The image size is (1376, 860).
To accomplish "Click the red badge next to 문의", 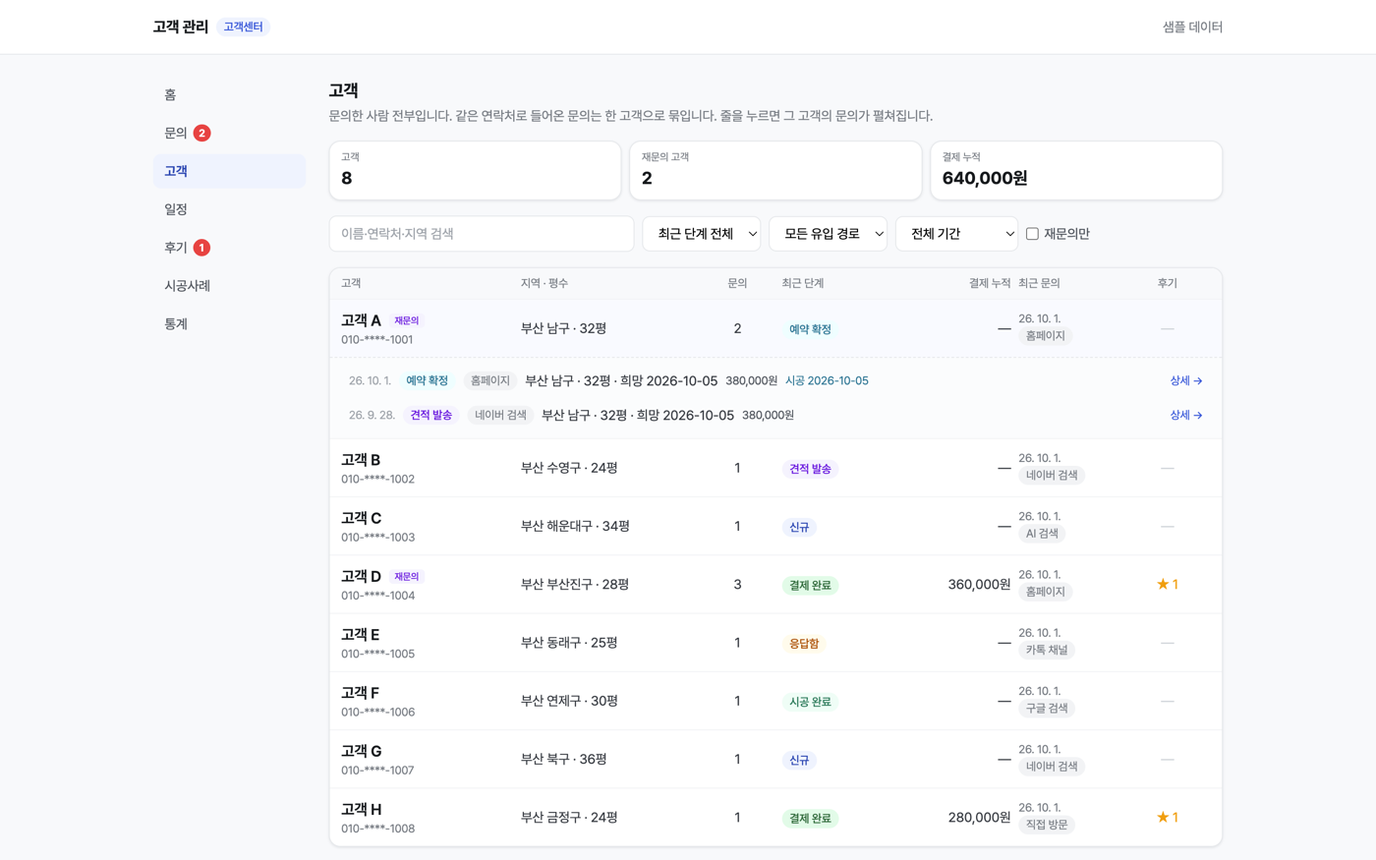I will [201, 133].
